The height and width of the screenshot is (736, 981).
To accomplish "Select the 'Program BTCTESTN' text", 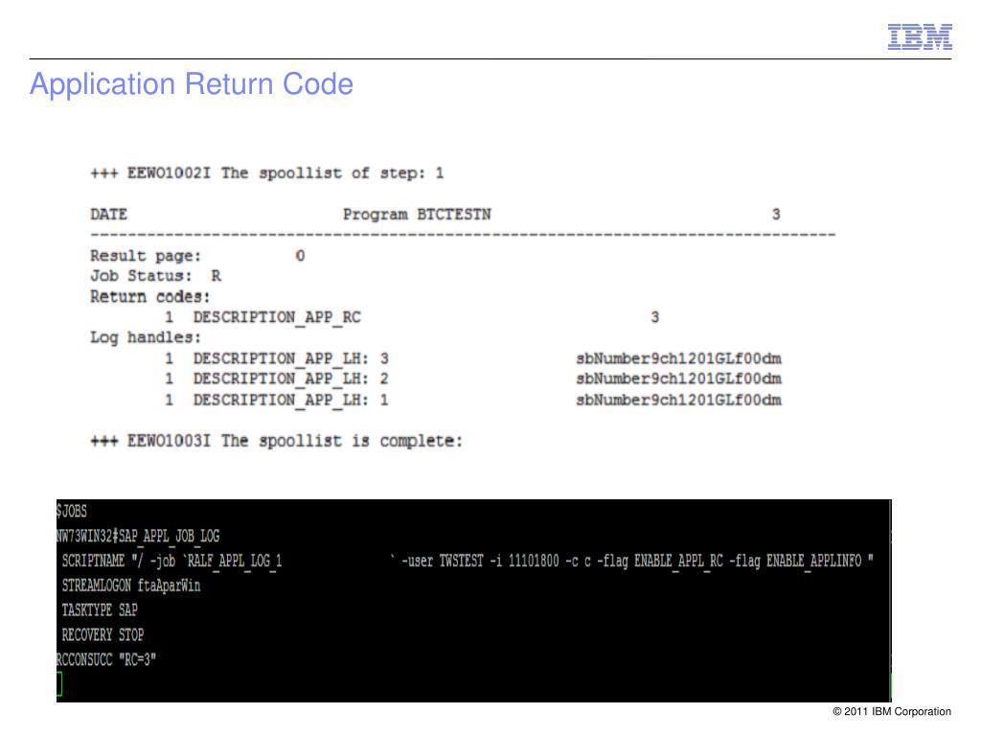I will click(418, 215).
